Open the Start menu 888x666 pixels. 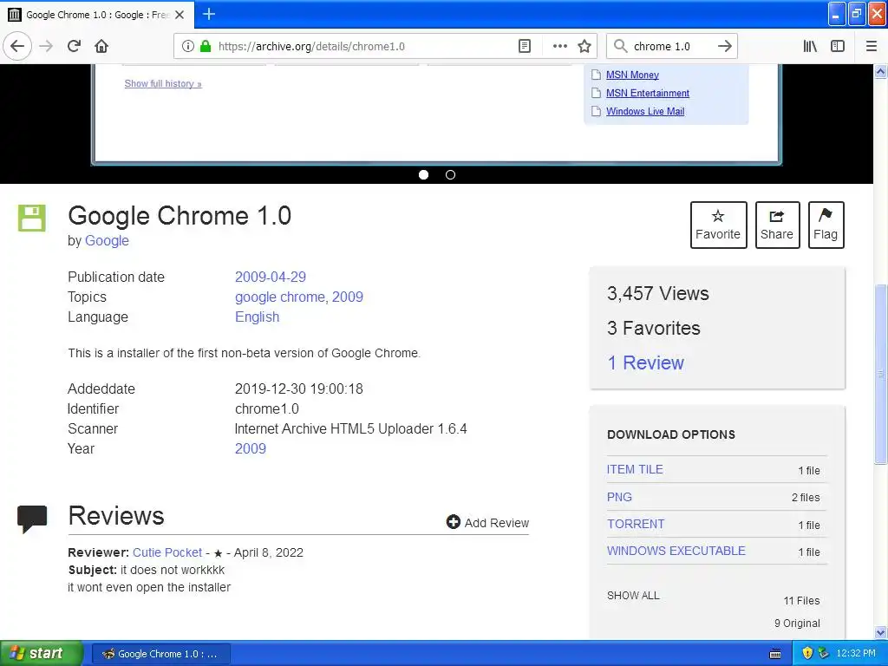41,654
